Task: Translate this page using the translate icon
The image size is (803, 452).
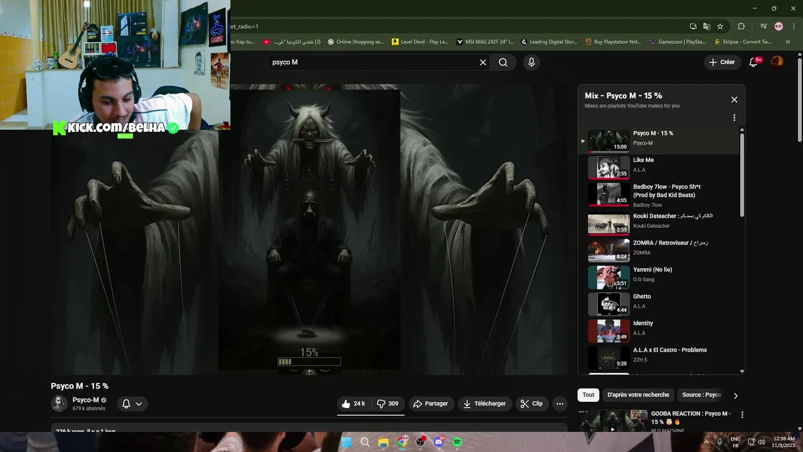Action: click(707, 26)
